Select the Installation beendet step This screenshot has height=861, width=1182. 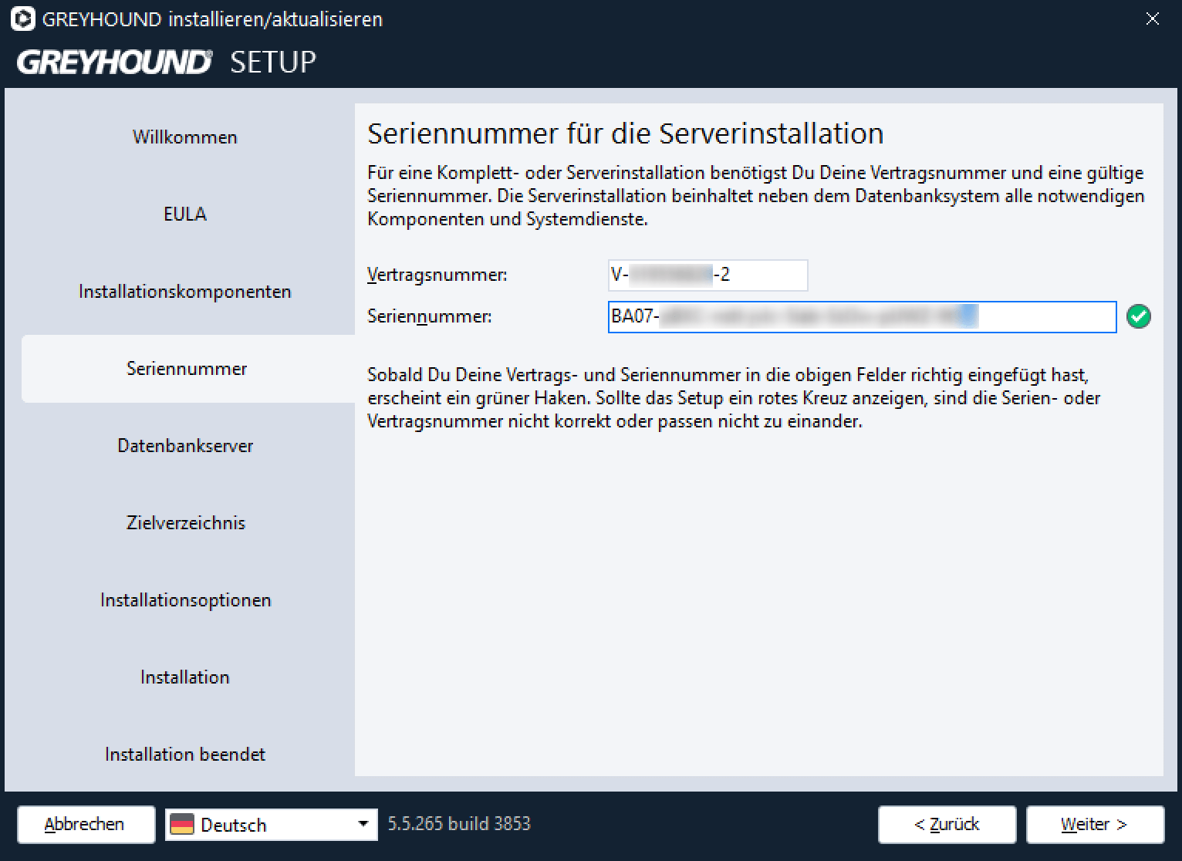[x=185, y=755]
